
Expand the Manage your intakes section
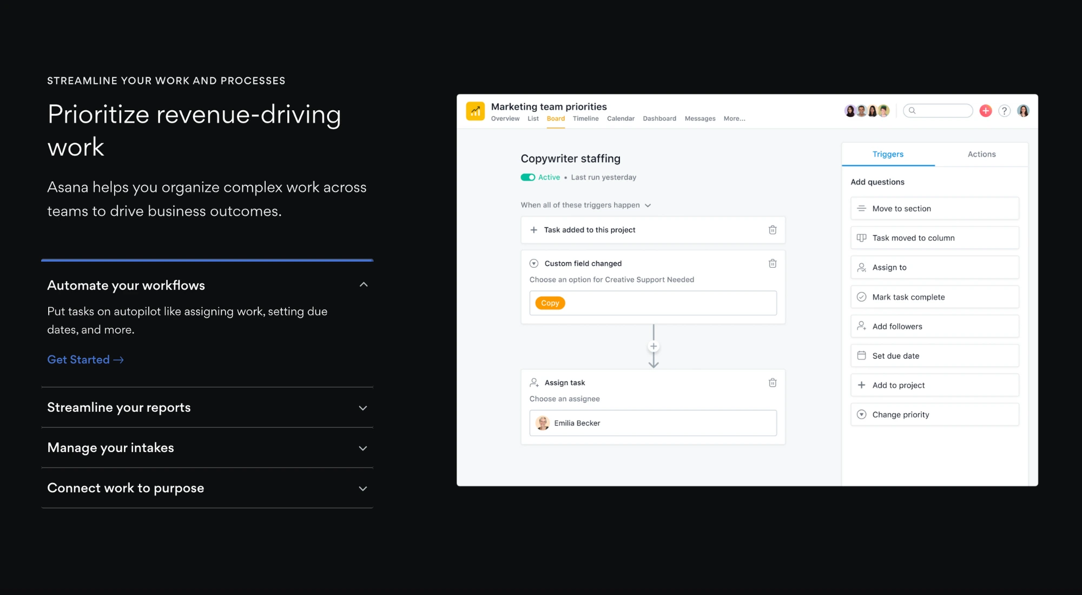pos(209,447)
